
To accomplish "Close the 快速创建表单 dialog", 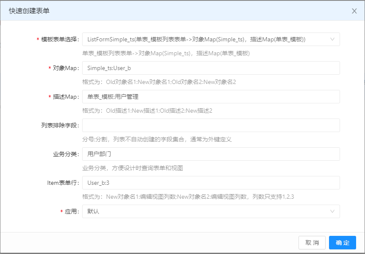I will click(354, 11).
